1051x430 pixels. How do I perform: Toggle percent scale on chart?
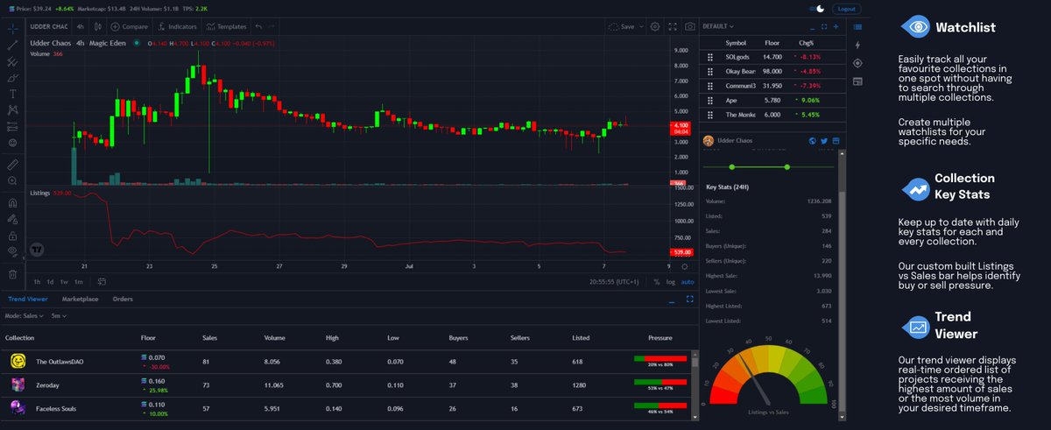[x=657, y=281]
